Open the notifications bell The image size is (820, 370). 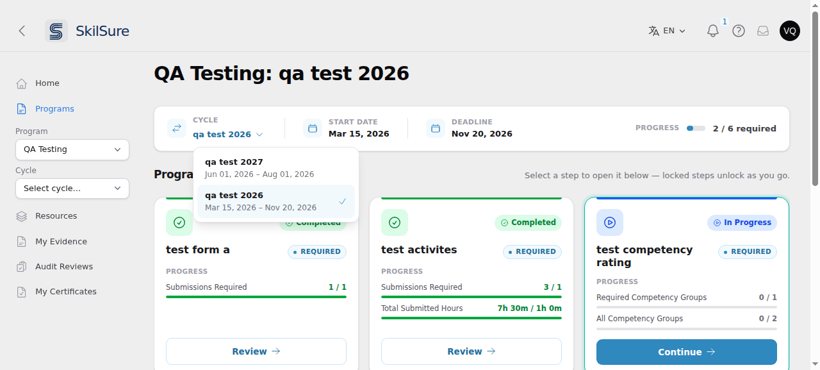pyautogui.click(x=713, y=31)
